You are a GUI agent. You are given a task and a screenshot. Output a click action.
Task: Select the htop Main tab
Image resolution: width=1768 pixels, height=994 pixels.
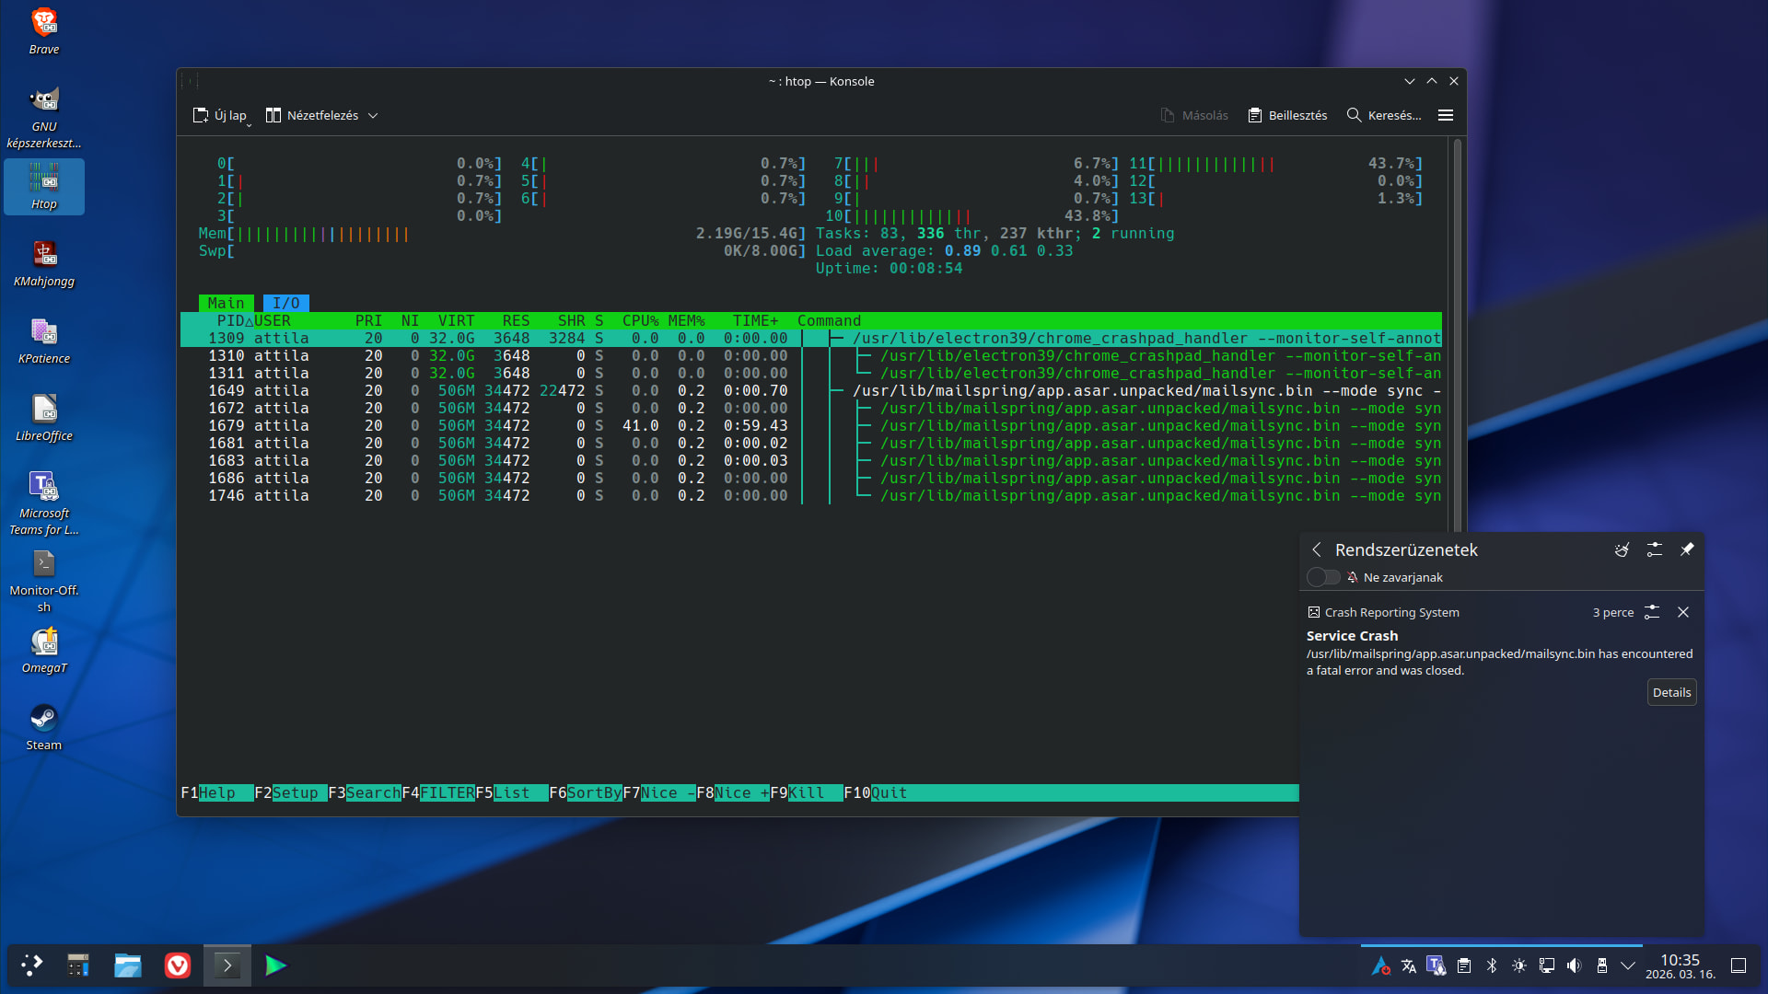pyautogui.click(x=226, y=303)
